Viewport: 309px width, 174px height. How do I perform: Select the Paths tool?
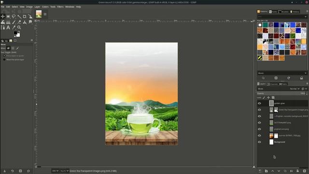tap(3, 28)
